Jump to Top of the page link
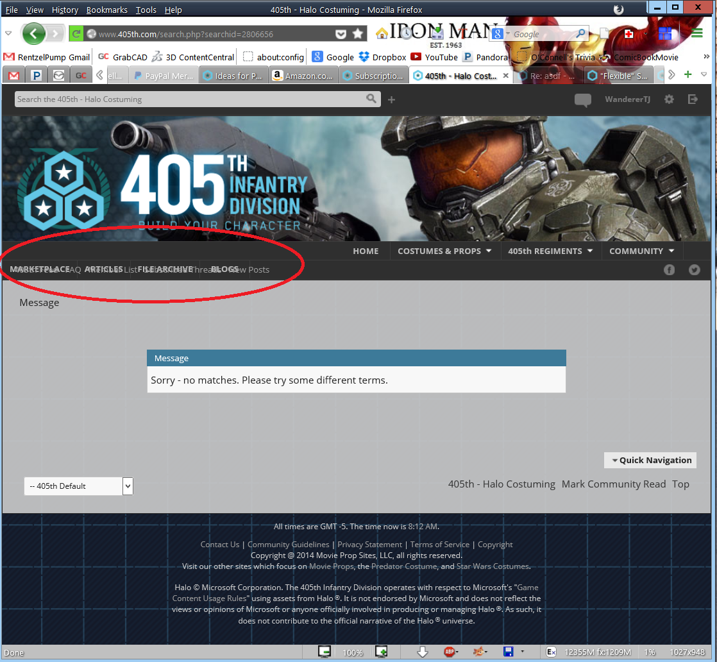This screenshot has width=717, height=662. 680,484
